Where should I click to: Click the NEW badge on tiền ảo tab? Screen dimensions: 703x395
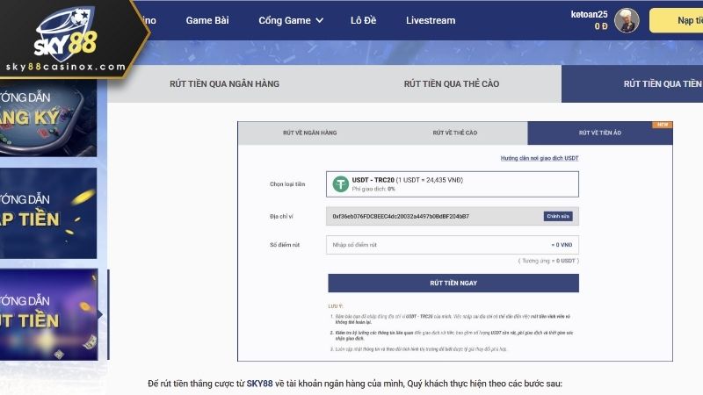coord(663,125)
